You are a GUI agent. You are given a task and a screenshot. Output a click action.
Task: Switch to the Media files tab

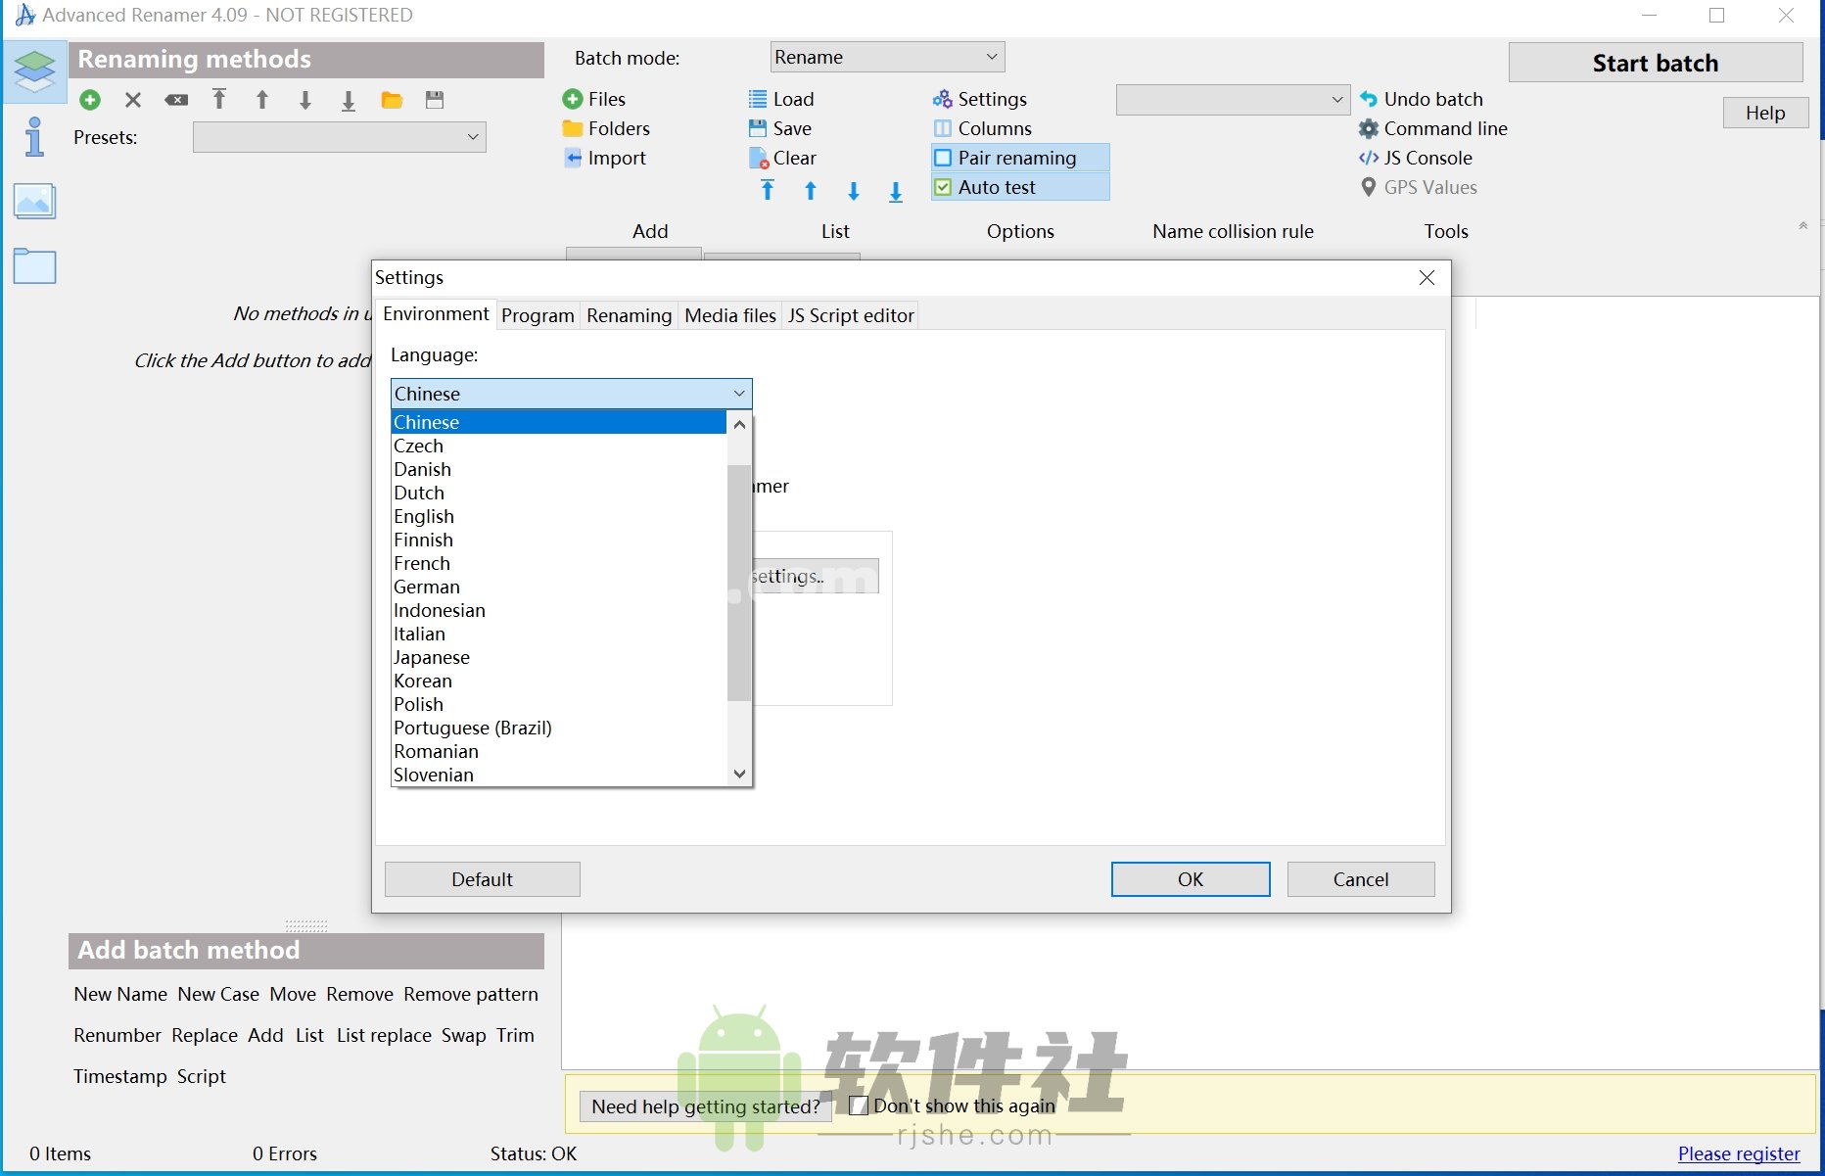coord(729,315)
